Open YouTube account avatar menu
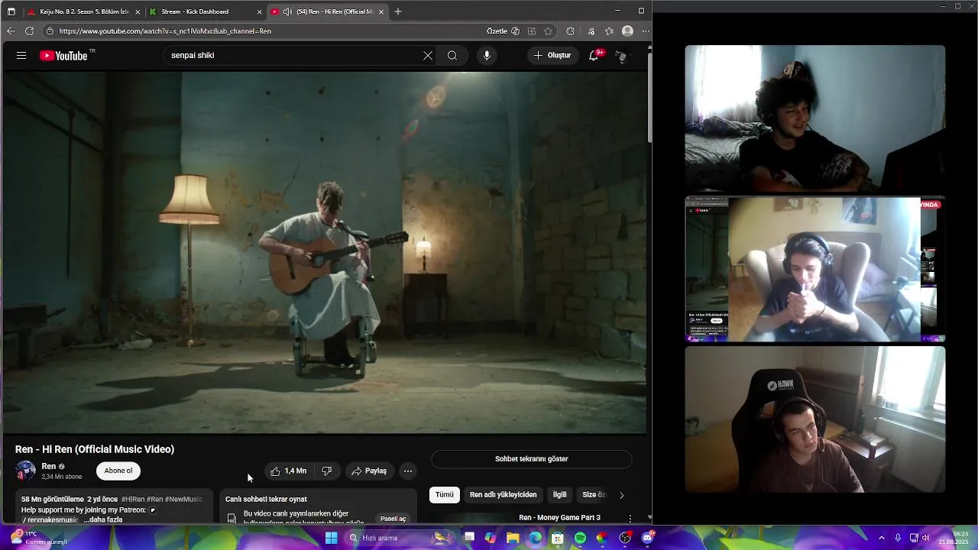The image size is (978, 550). click(x=621, y=55)
